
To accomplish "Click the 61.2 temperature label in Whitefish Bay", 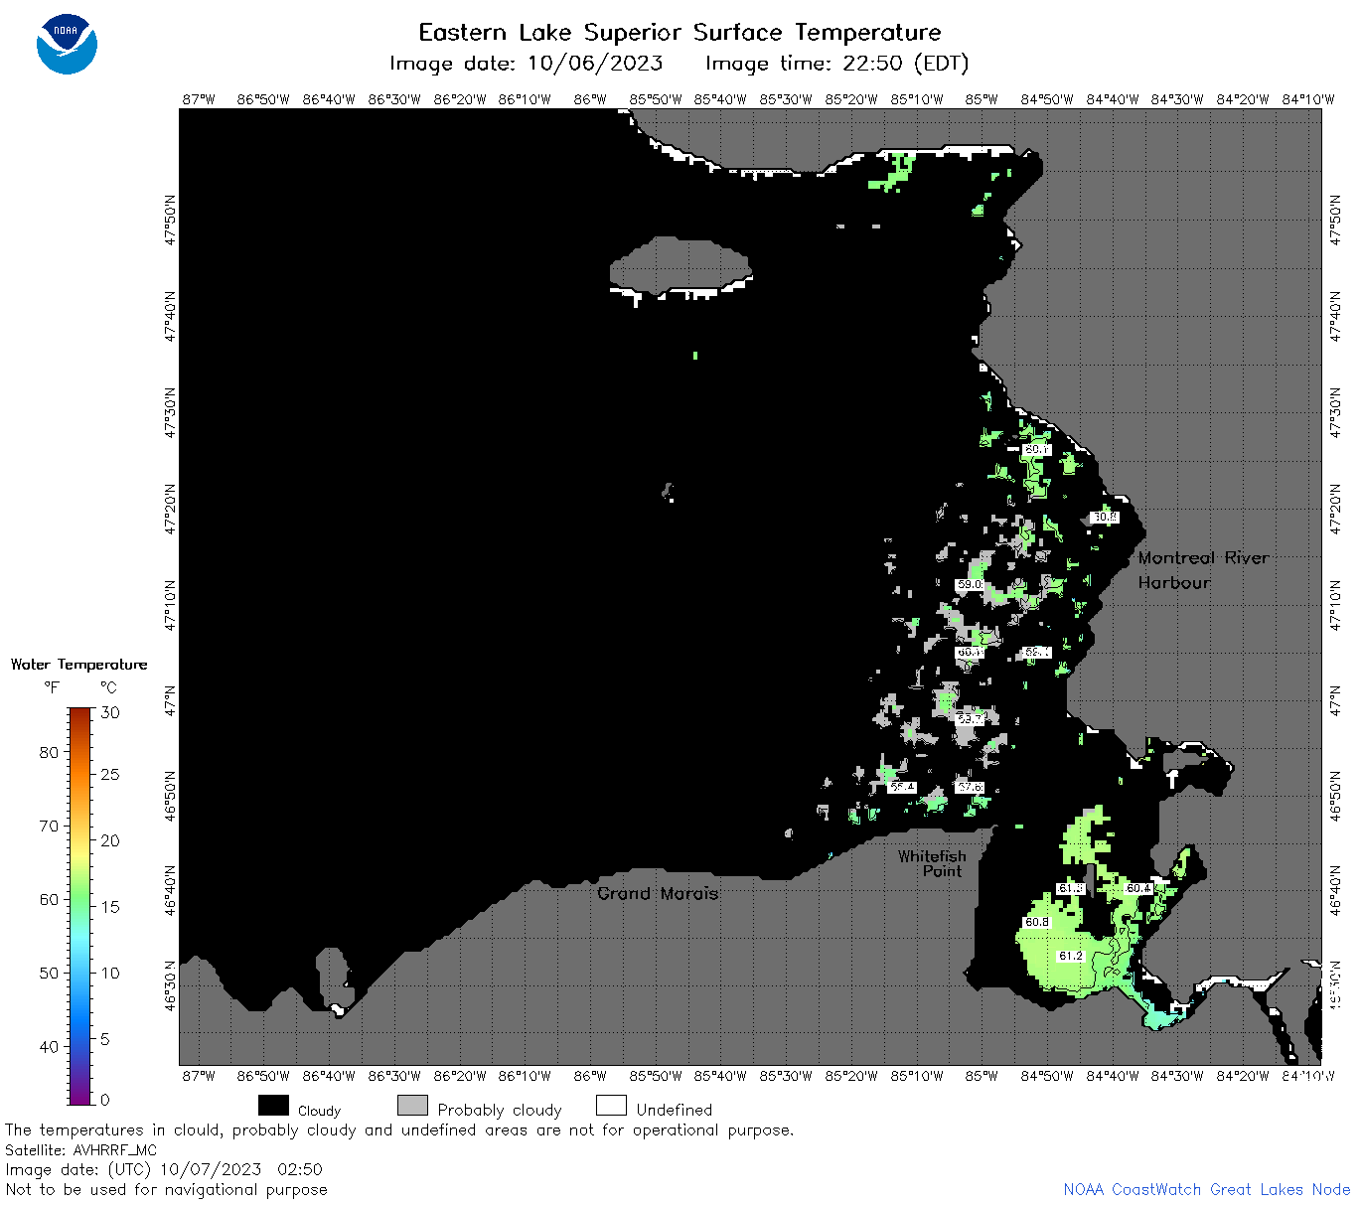I will pos(1070,956).
